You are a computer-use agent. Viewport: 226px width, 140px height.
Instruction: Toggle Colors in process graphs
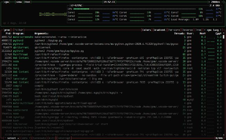coord(146,30)
